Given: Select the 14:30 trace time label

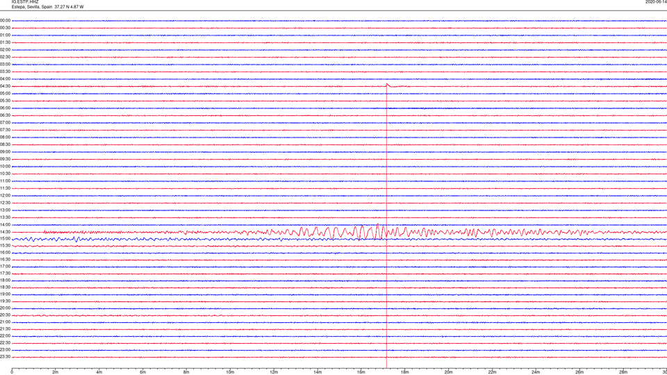Looking at the screenshot, I should tap(5, 232).
